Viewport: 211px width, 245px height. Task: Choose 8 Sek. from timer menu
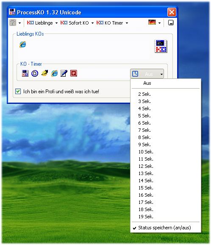tap(166, 137)
